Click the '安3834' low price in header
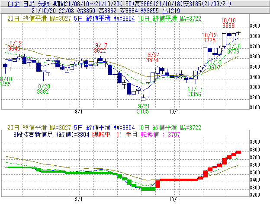270x205 pixels. (x=129, y=11)
